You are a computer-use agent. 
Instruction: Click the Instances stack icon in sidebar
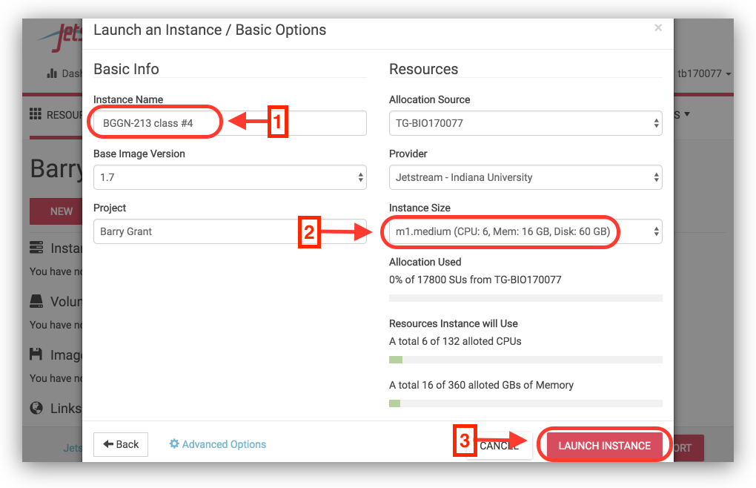pyautogui.click(x=36, y=248)
